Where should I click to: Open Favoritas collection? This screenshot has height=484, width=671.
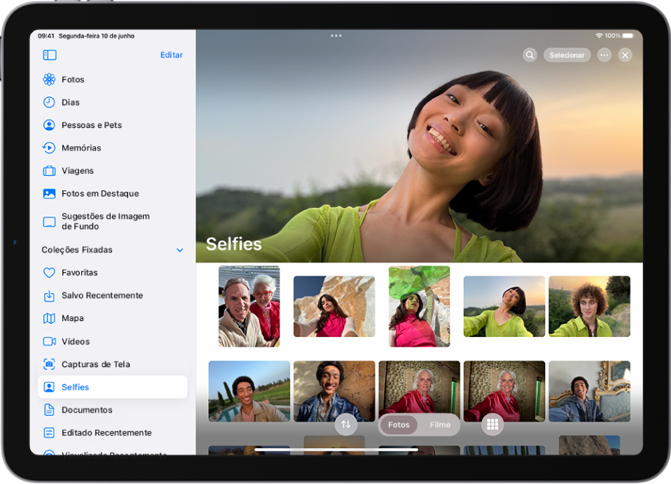pyautogui.click(x=80, y=273)
